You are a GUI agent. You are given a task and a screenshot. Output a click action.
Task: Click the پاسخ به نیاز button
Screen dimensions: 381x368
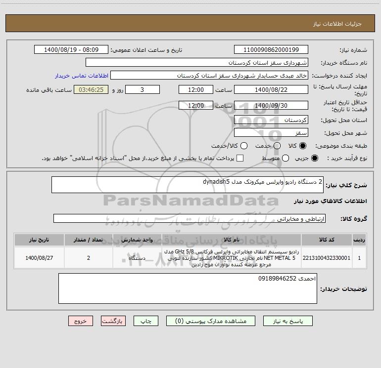pyautogui.click(x=287, y=321)
